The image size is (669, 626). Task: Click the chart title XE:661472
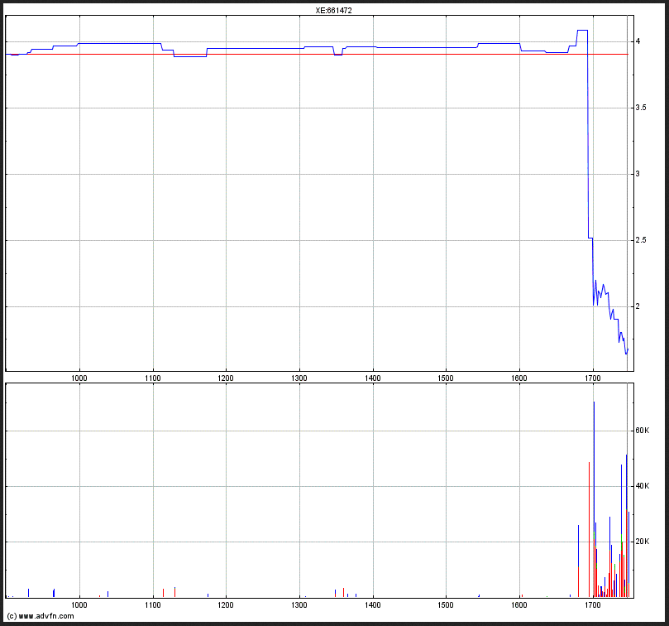pos(333,11)
